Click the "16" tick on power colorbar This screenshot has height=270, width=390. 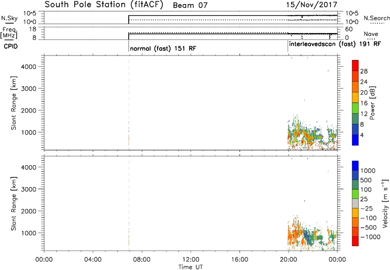click(x=364, y=103)
